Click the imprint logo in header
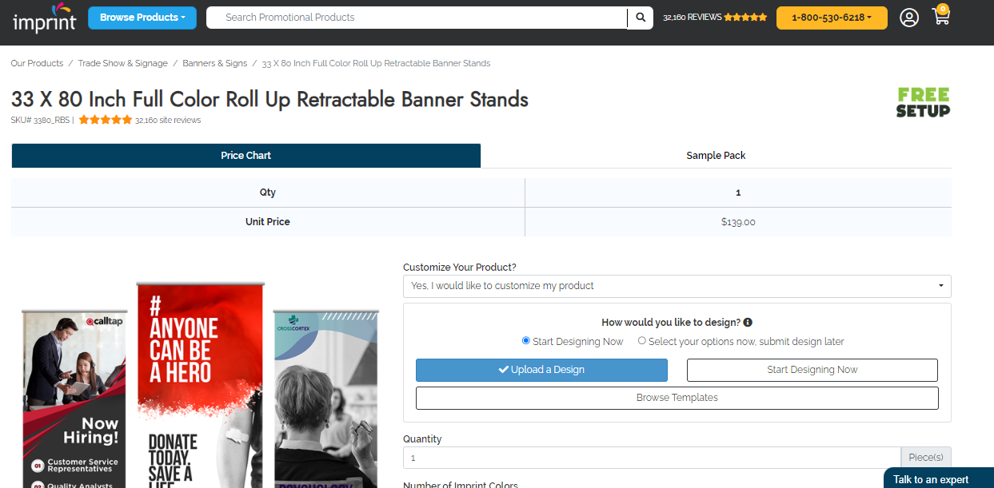The height and width of the screenshot is (488, 994). [x=45, y=18]
